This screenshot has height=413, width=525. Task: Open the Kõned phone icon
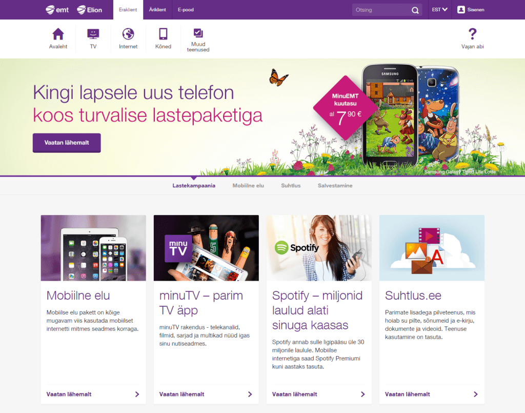[163, 34]
